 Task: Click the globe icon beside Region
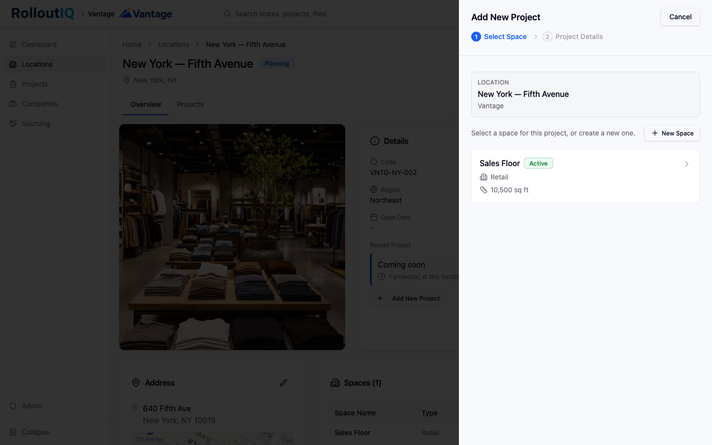(x=374, y=189)
